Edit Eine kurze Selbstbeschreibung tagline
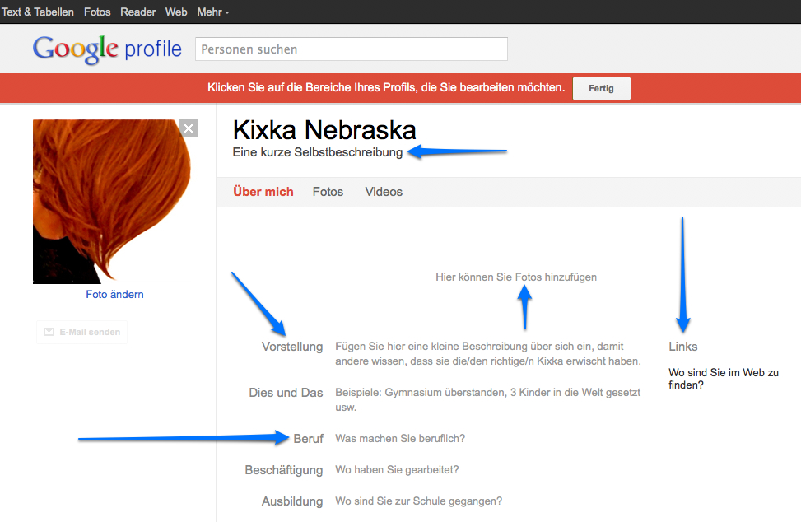Screen dimensions: 801x522 click(x=318, y=152)
